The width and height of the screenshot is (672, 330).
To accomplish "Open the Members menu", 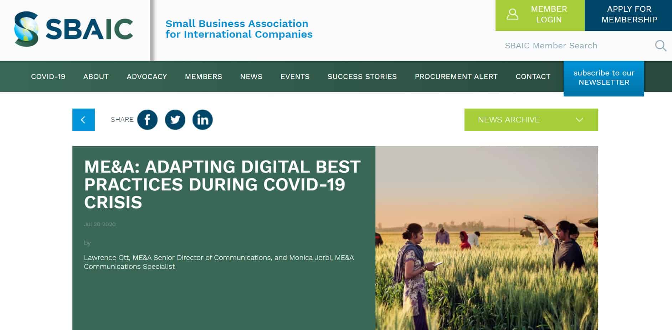I will coord(204,77).
